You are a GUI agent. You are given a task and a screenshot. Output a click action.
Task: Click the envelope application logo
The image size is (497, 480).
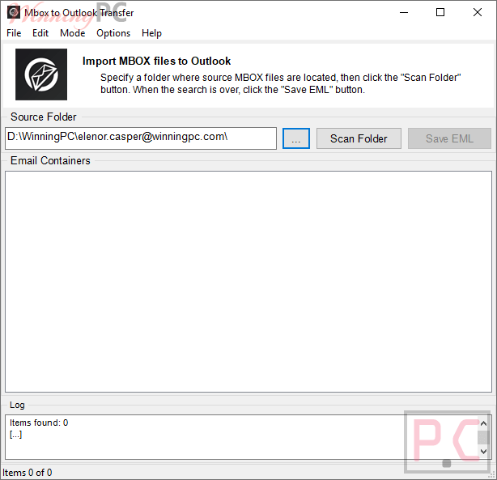(x=41, y=74)
